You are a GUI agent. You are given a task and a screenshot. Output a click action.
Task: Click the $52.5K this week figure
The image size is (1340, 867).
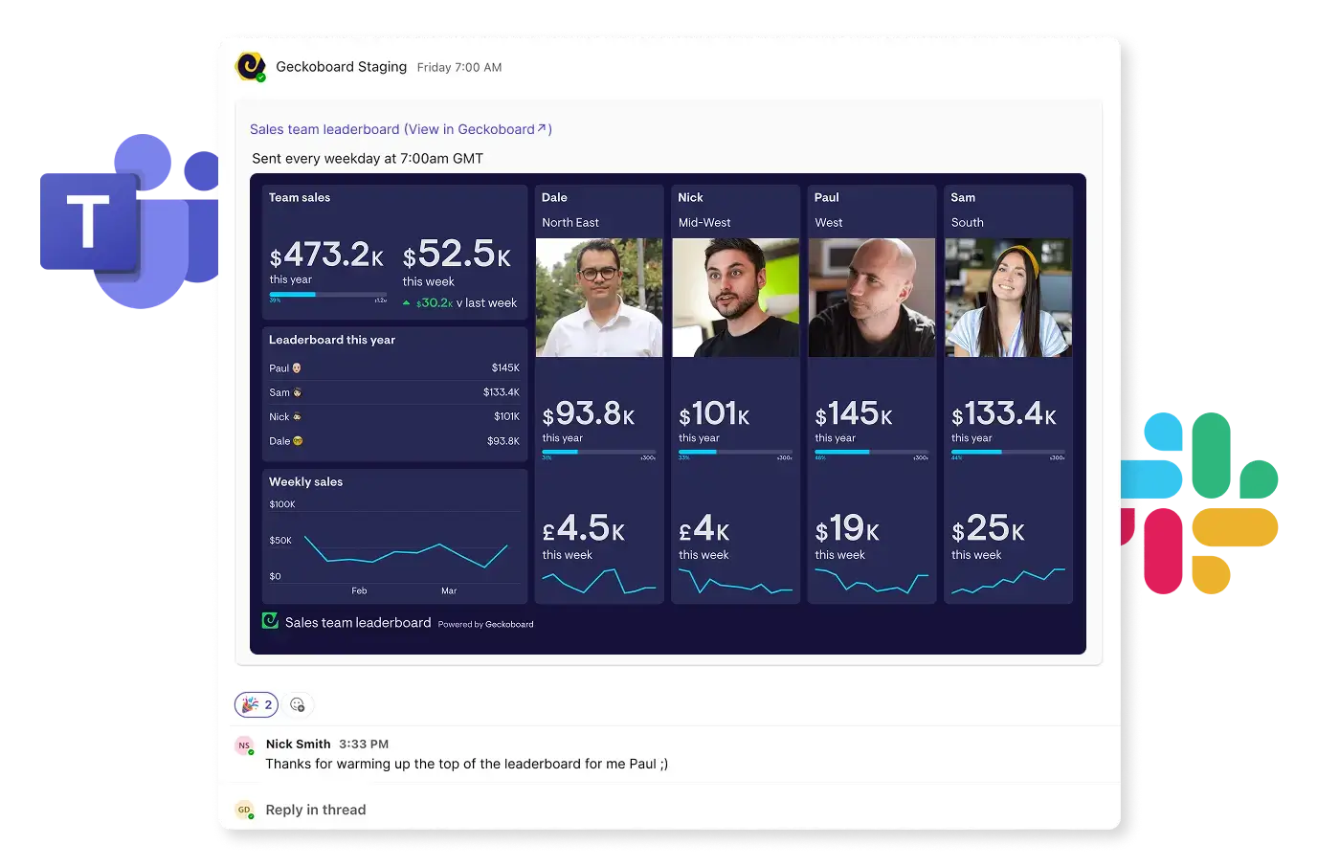tap(457, 255)
